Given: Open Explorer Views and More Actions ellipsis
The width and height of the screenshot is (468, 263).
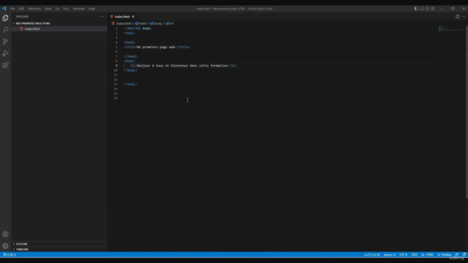Looking at the screenshot, I should tap(102, 17).
